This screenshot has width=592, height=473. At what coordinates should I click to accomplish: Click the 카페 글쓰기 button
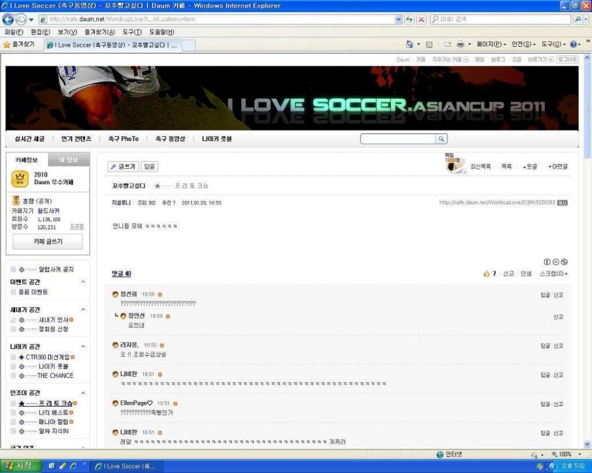coord(48,242)
